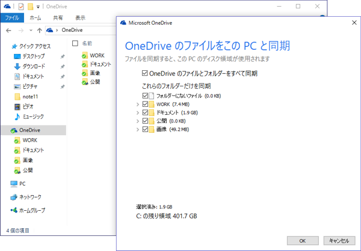This screenshot has width=361, height=251.
Task: Expand 画像 folder in sync dialog
Action: click(x=138, y=130)
